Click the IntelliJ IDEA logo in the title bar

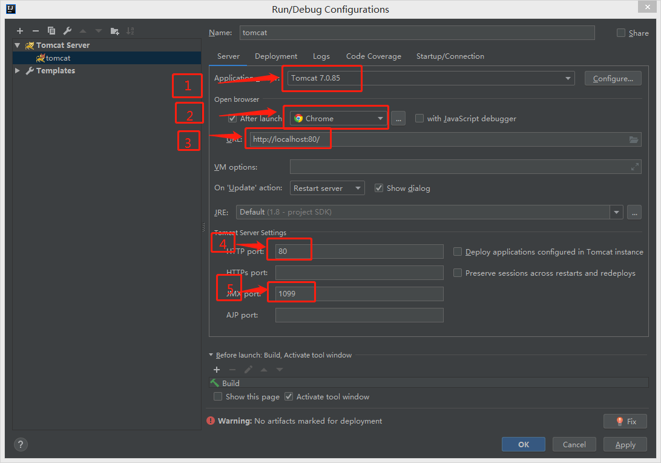11,9
